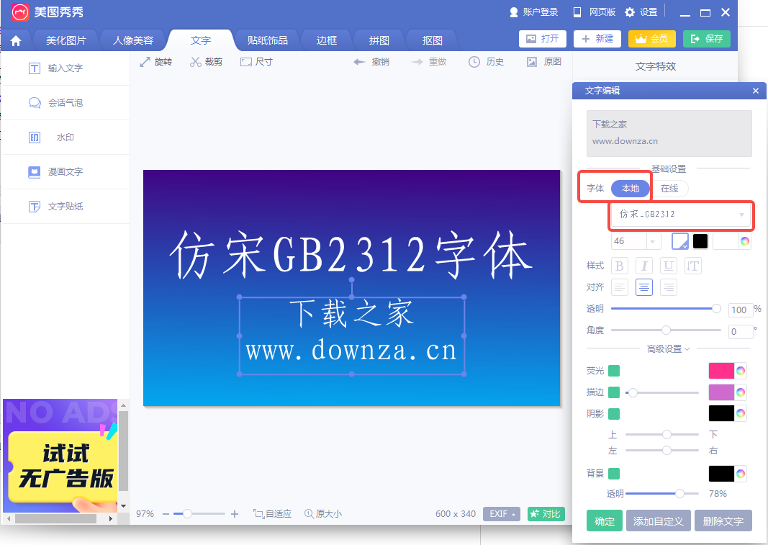
Task: Go to the home icon tab
Action: click(16, 41)
